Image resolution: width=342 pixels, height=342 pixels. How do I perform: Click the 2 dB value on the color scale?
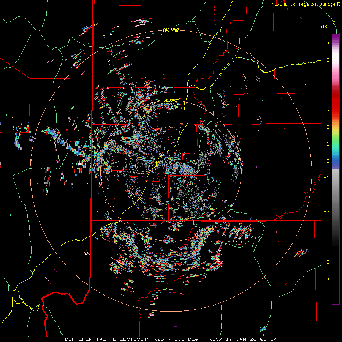point(328,127)
